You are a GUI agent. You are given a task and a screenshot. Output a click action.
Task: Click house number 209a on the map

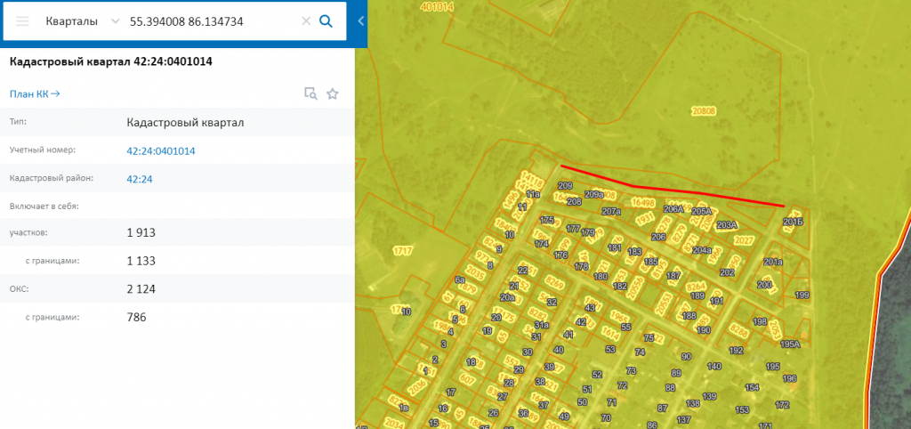pos(593,194)
